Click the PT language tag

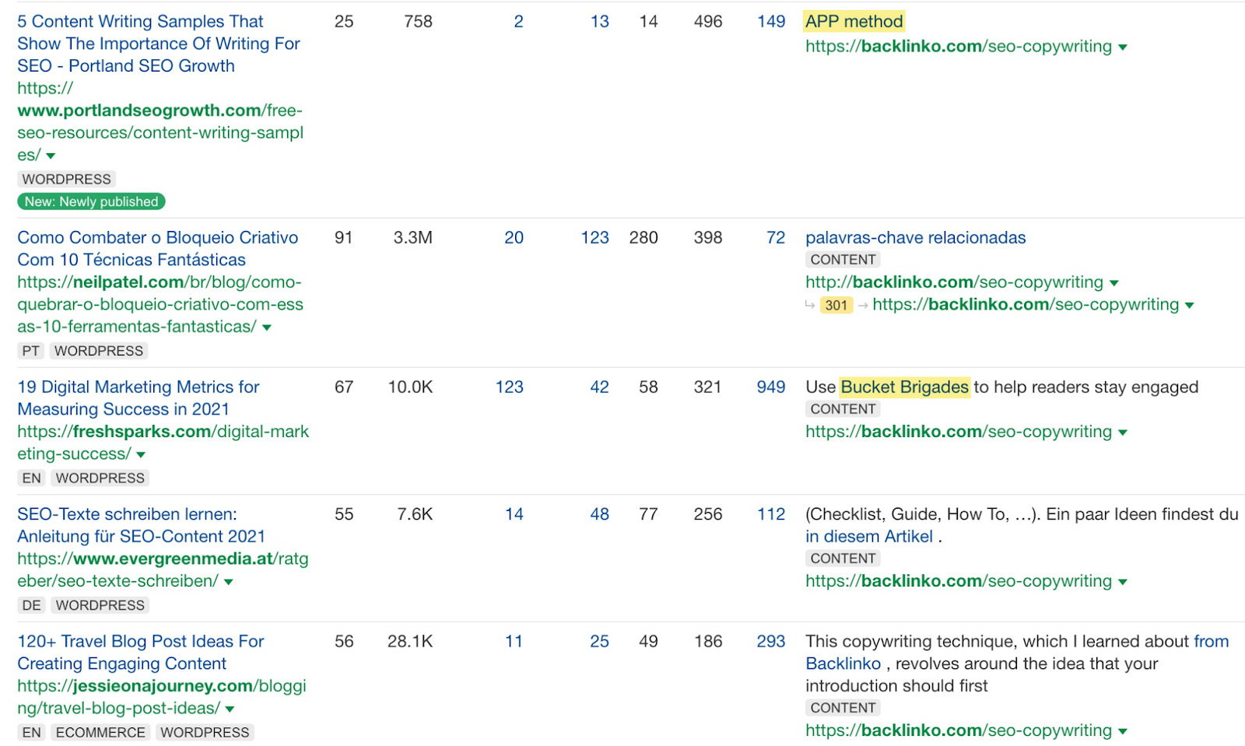pyautogui.click(x=31, y=351)
